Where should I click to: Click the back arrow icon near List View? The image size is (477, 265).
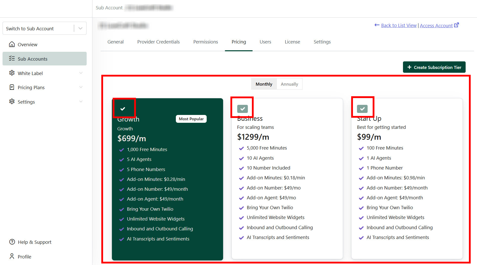click(377, 25)
